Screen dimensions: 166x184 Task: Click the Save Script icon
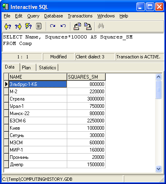pyautogui.click(x=88, y=26)
